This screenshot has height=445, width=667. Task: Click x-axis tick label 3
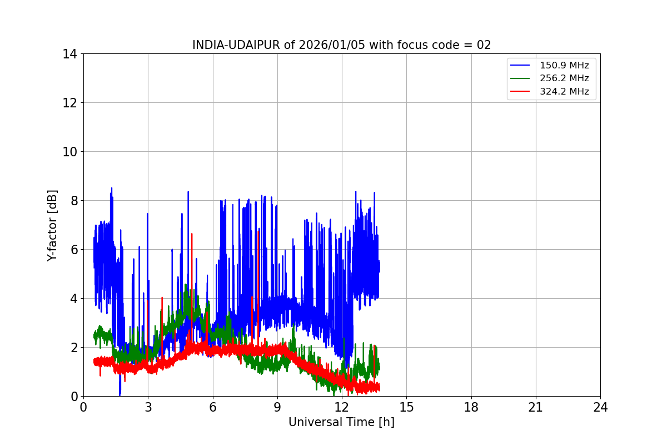point(148,407)
